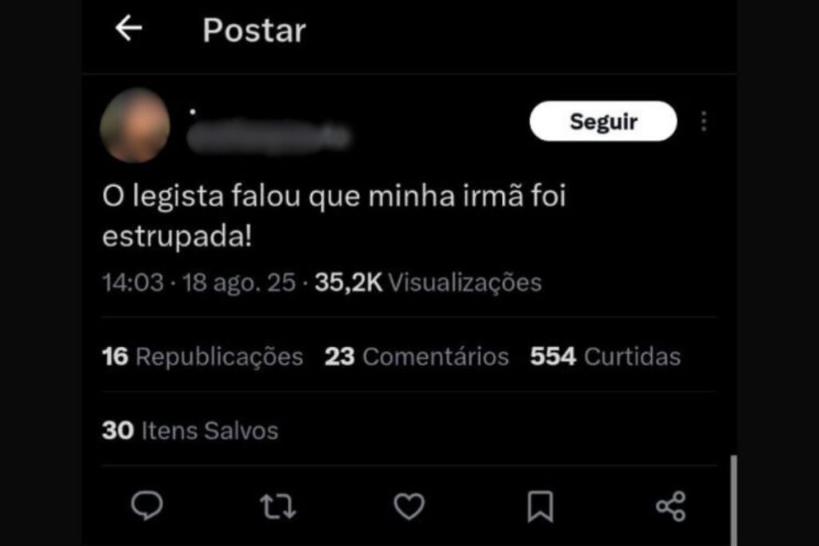Click the small dot display name
This screenshot has width=819, height=546.
coord(193,111)
